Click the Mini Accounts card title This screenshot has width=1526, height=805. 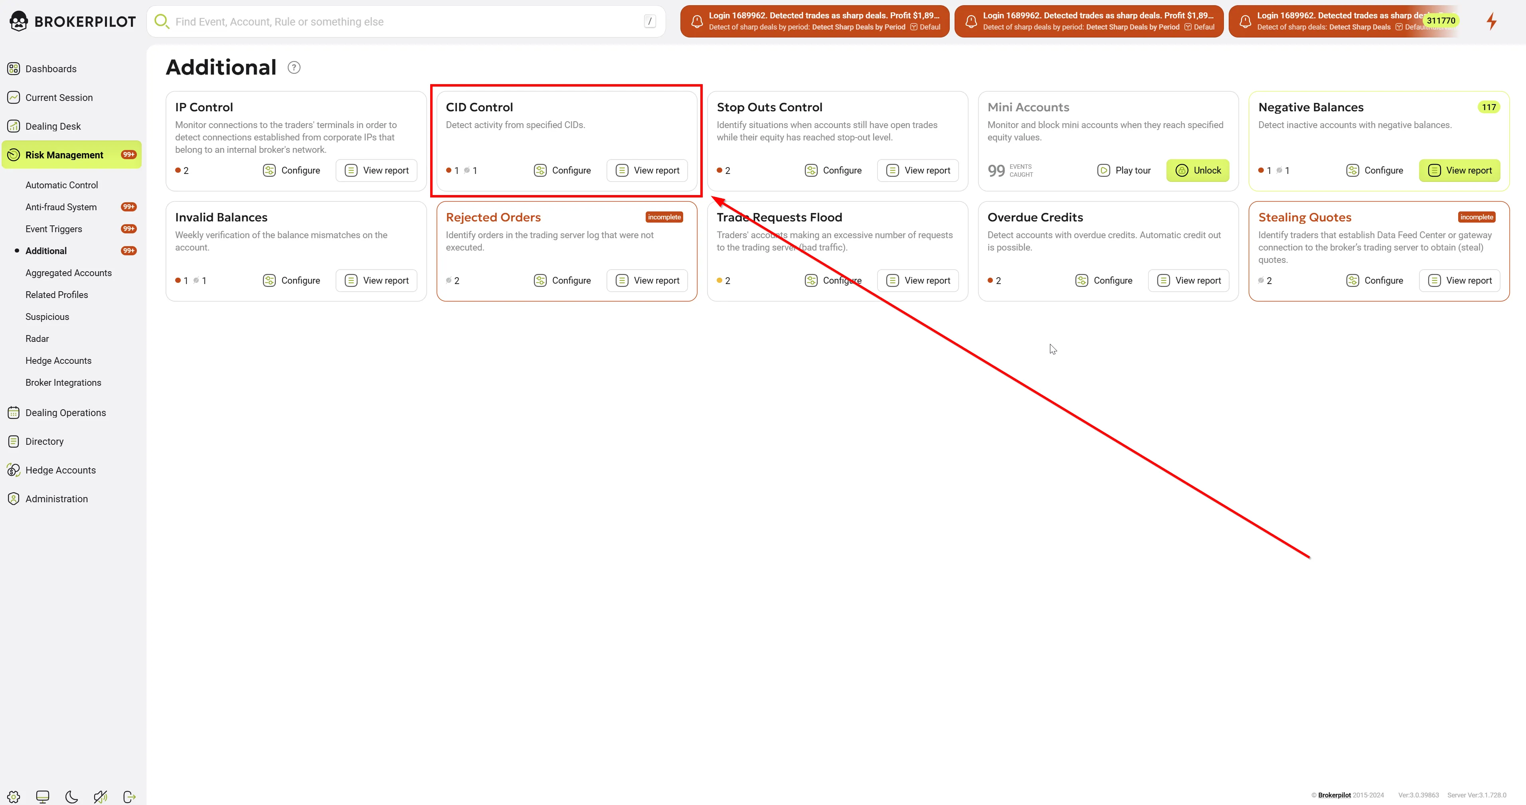pyautogui.click(x=1028, y=107)
